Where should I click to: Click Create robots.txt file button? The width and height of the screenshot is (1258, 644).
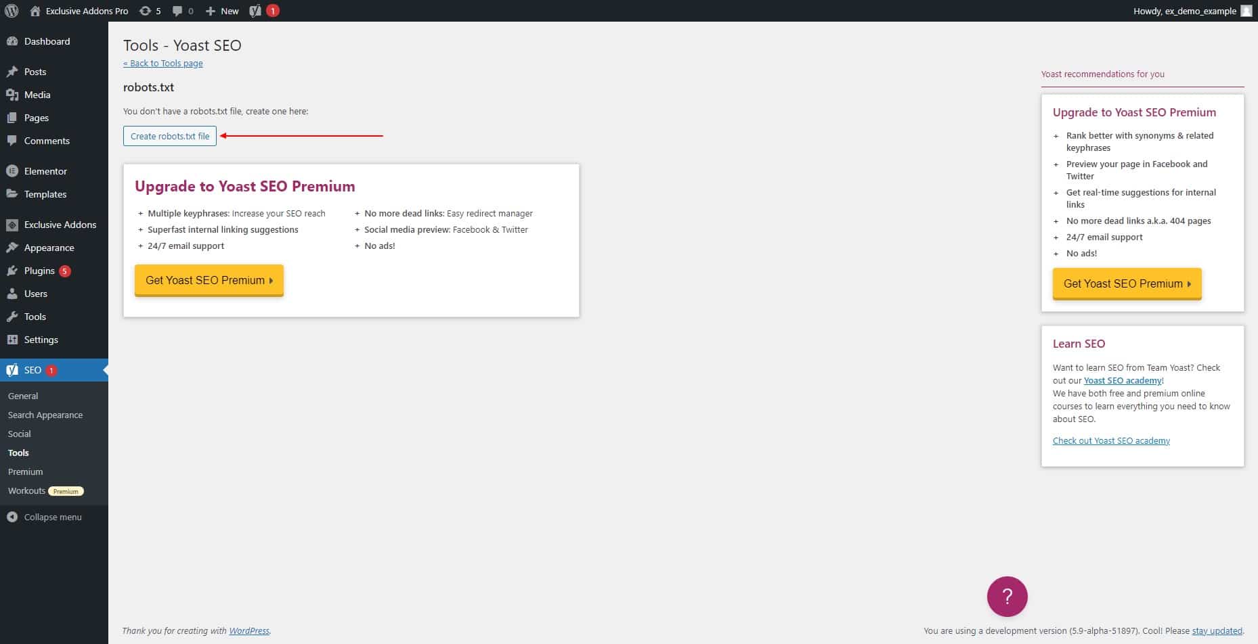click(170, 136)
